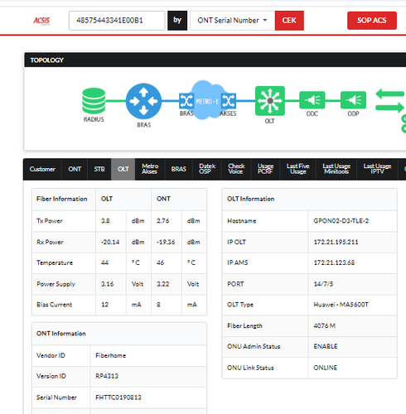
Task: Click the ONT Information table header
Action: click(x=119, y=334)
